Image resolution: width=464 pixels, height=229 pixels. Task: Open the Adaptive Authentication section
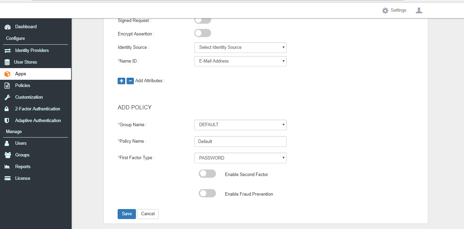[x=38, y=120]
